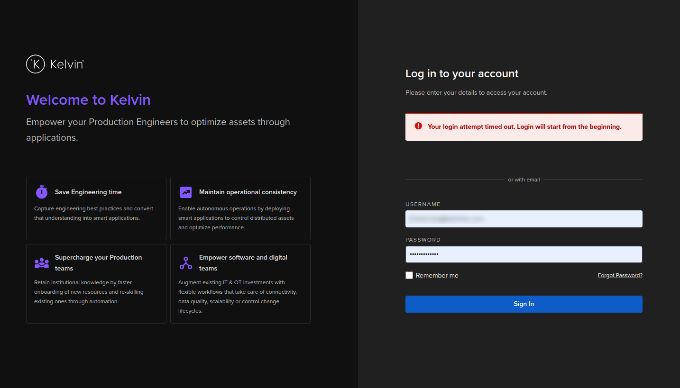The image size is (680, 388).
Task: Click the Remember me label text
Action: tap(437, 275)
